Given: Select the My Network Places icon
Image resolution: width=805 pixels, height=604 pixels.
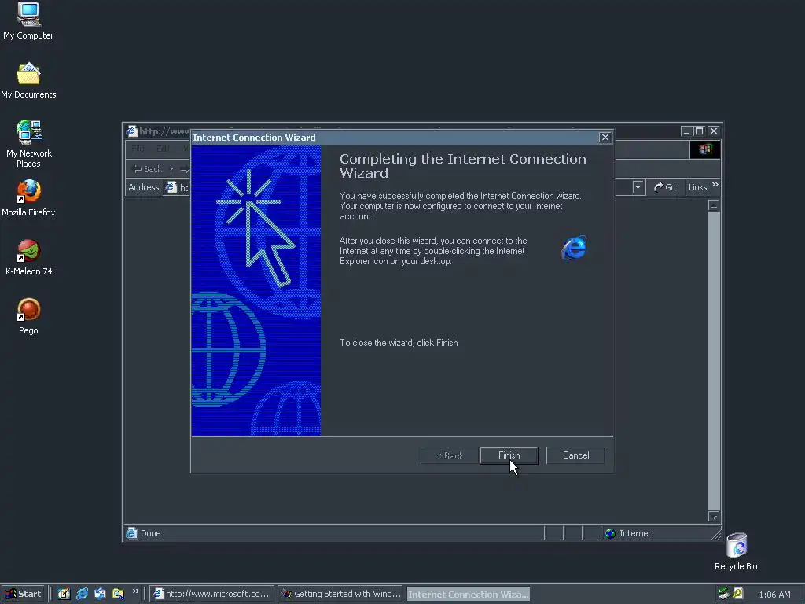Looking at the screenshot, I should pyautogui.click(x=29, y=132).
